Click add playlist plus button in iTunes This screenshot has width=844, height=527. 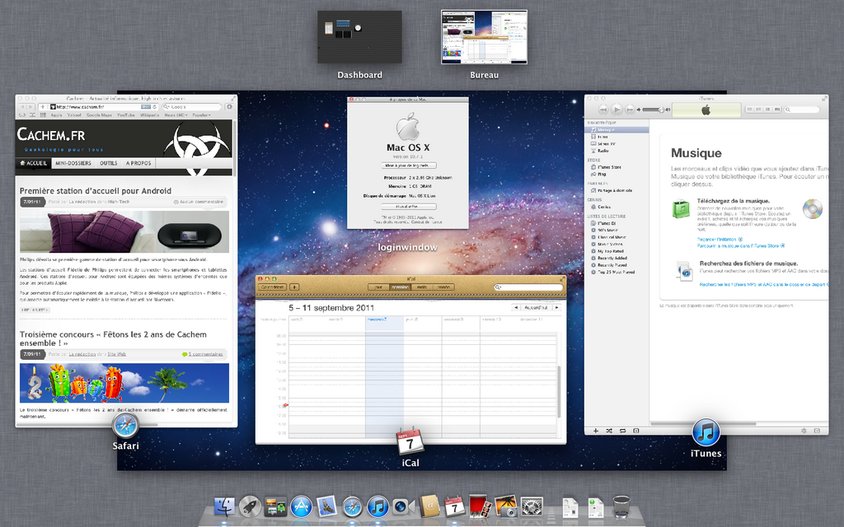pyautogui.click(x=596, y=431)
